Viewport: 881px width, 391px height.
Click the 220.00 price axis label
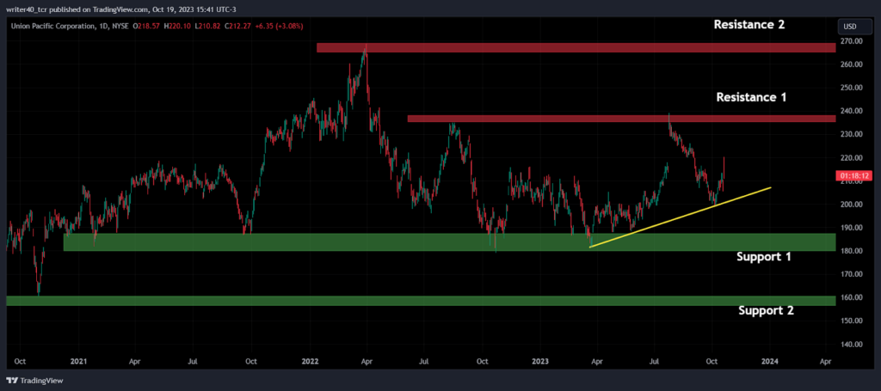pyautogui.click(x=853, y=158)
